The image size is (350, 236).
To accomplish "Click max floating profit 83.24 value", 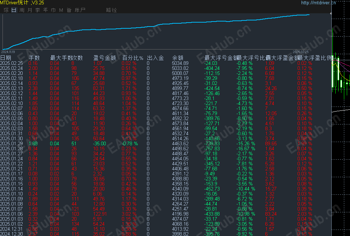I will click(x=271, y=214).
